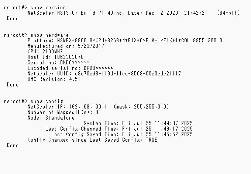Click the 'show version' command text

(48, 7)
